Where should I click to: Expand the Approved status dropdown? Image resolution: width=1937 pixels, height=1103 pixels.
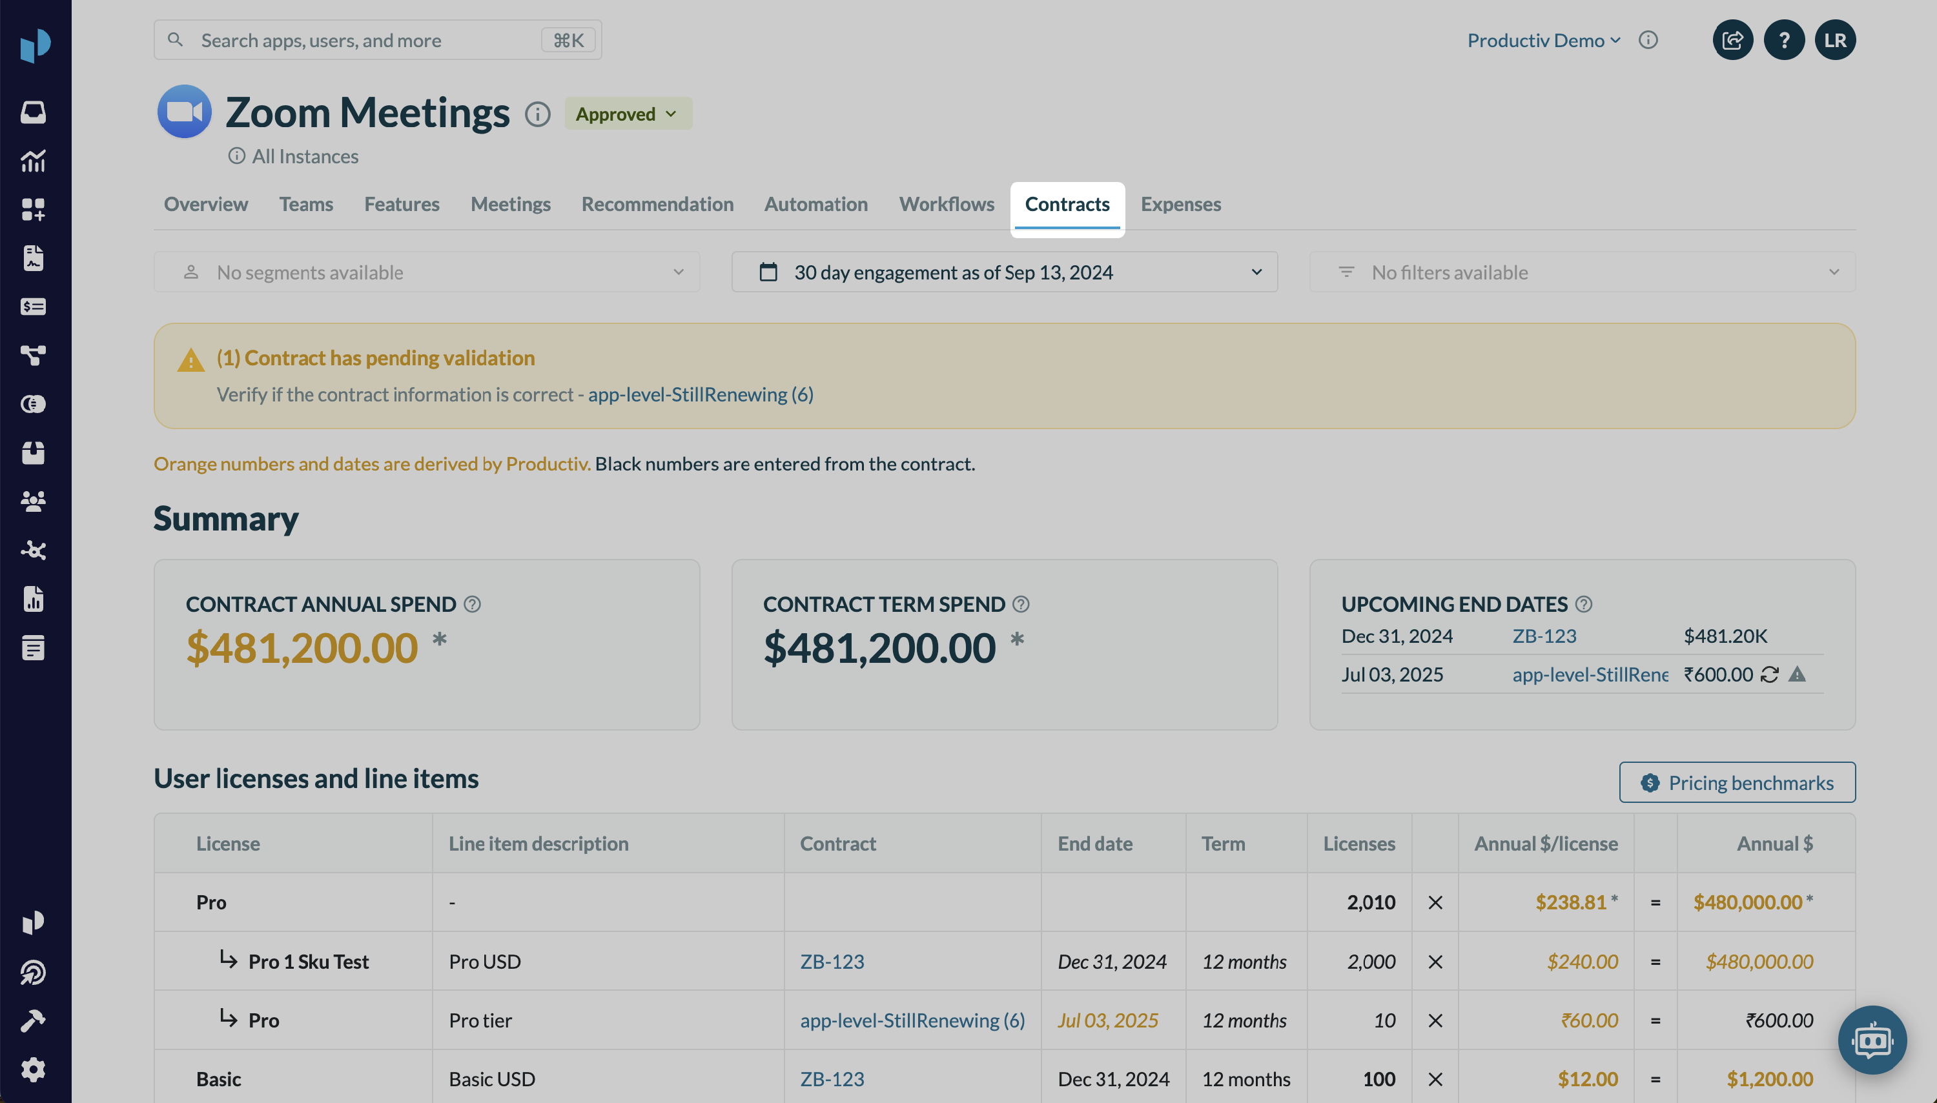628,114
